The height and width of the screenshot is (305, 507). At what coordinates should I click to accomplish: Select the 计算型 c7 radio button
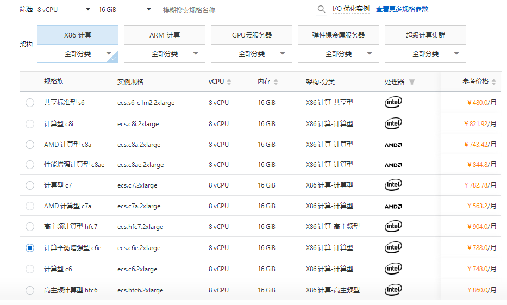[x=30, y=185]
